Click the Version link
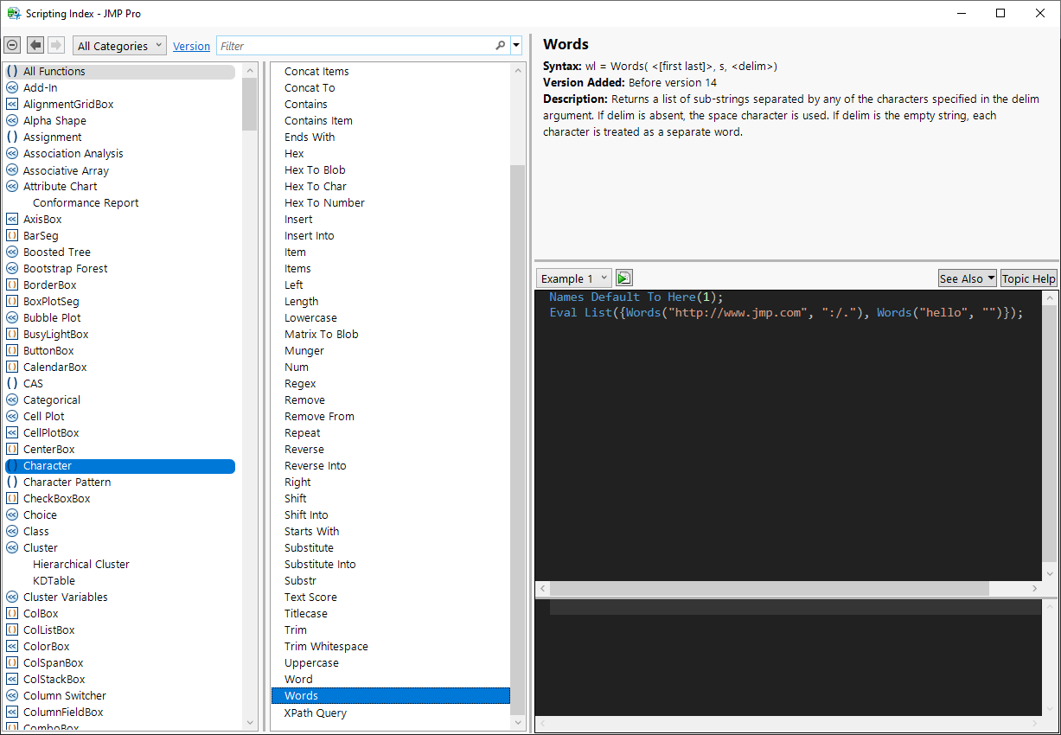1061x735 pixels. [191, 47]
